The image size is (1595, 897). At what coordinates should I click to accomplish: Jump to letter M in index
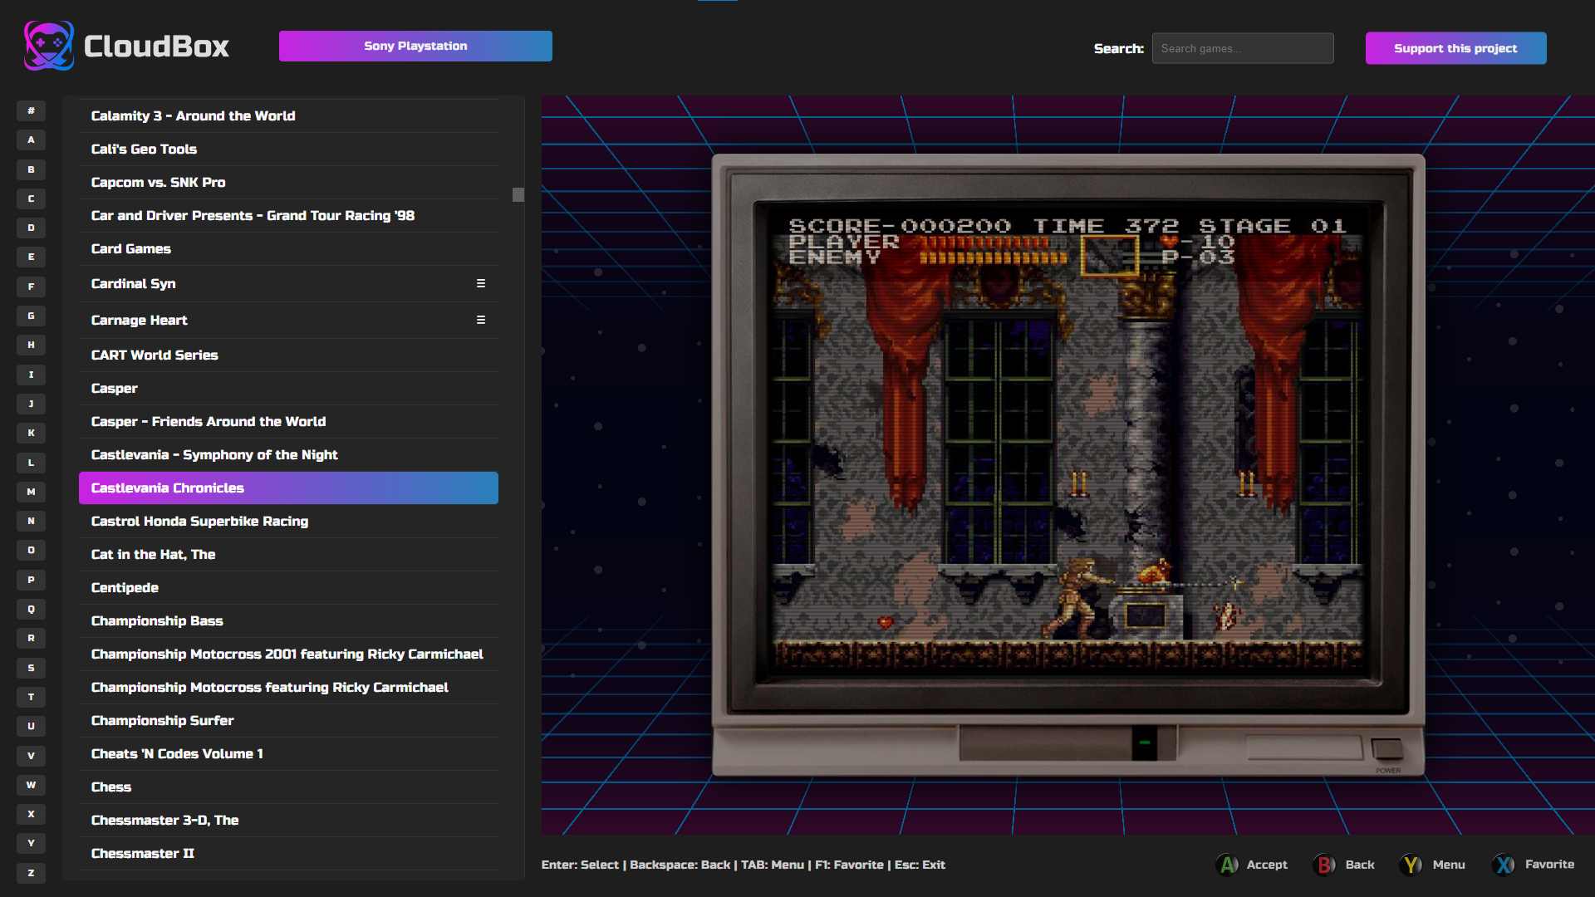(x=31, y=492)
